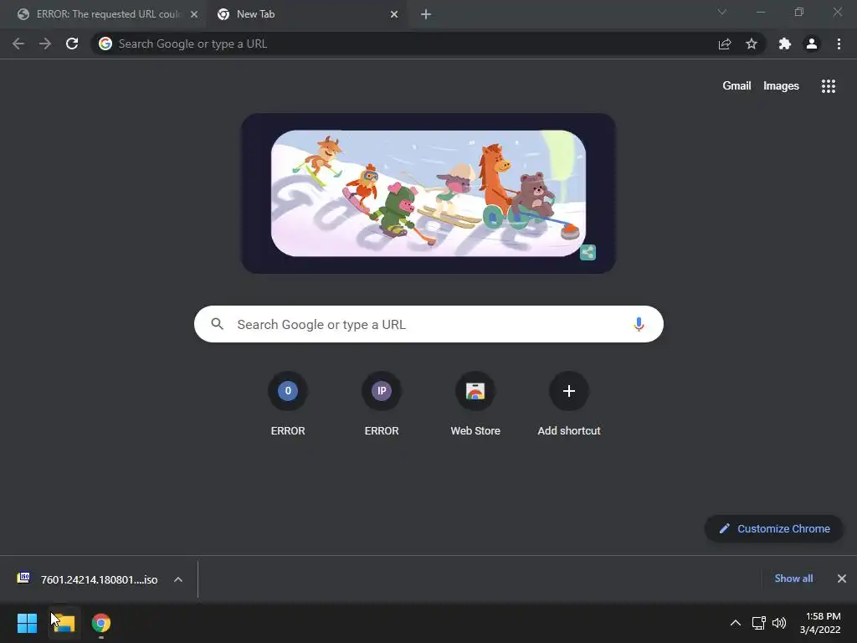
Task: Open the Chrome profile avatar
Action: tap(812, 44)
